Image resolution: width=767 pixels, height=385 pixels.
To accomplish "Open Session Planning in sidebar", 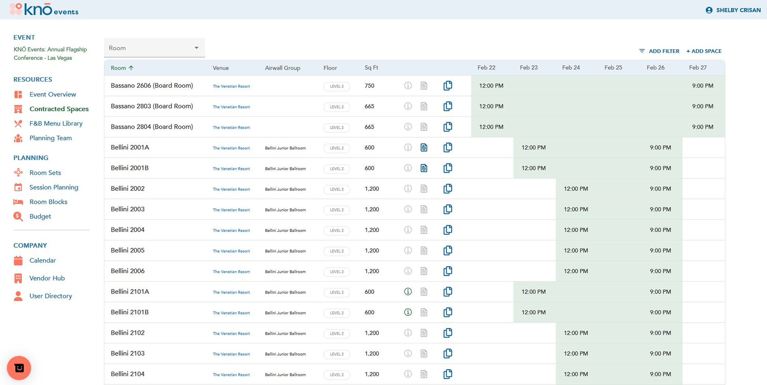I will click(54, 187).
